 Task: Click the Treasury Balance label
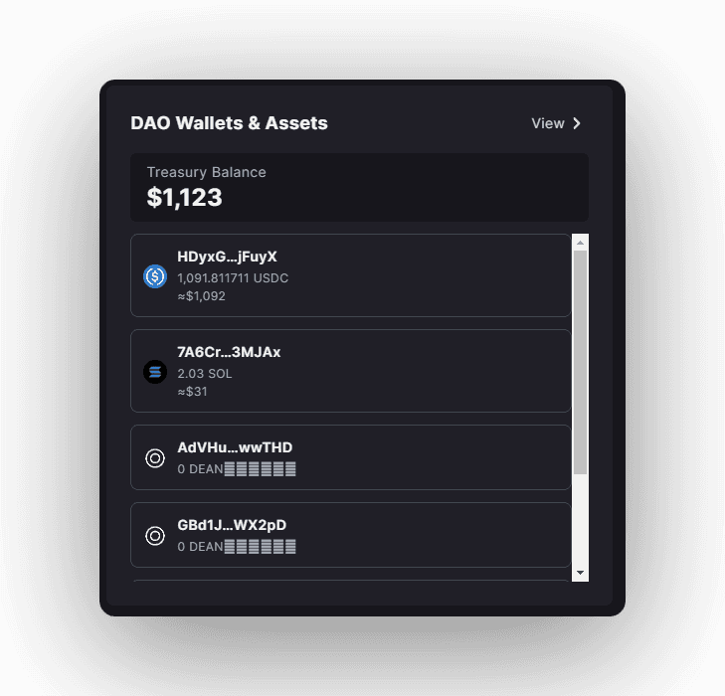tap(206, 172)
